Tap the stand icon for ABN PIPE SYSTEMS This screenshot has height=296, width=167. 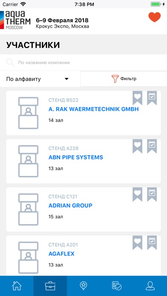coord(29,161)
